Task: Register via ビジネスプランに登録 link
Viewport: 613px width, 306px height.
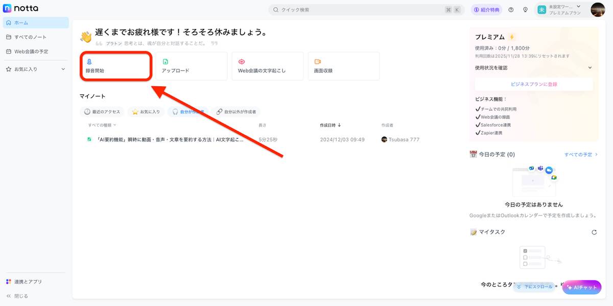Action: [x=533, y=83]
